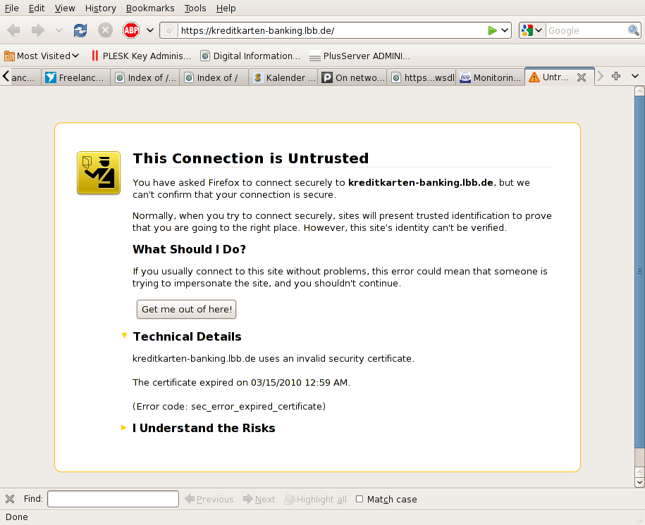Image resolution: width=645 pixels, height=525 pixels.
Task: Close the Find bar
Action: (x=10, y=499)
